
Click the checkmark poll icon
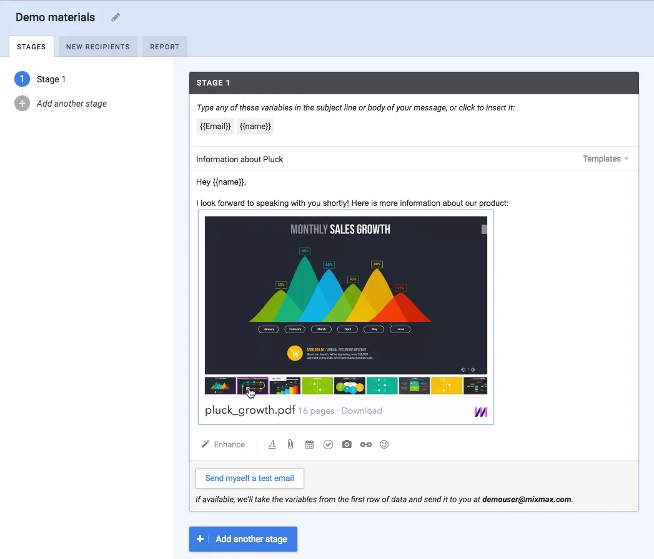tap(329, 444)
